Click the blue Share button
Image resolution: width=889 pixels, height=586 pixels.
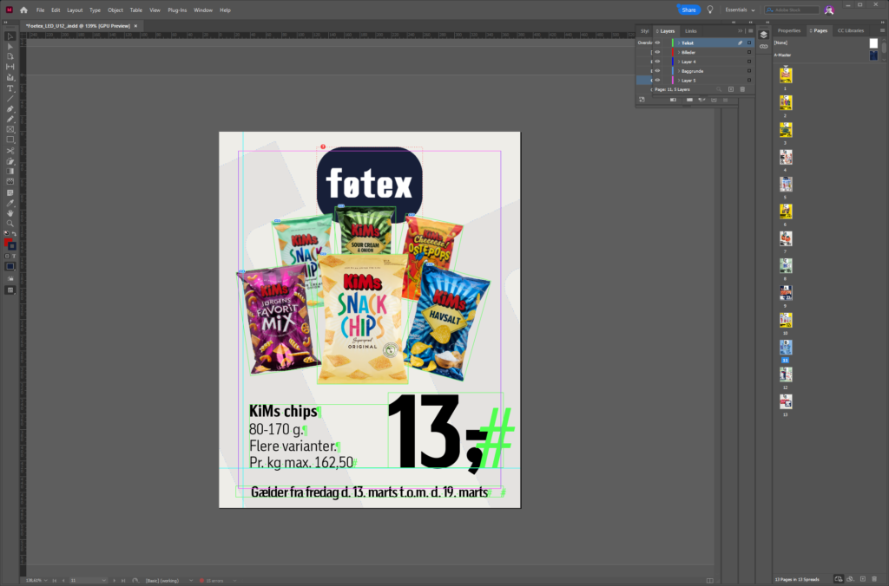point(688,10)
